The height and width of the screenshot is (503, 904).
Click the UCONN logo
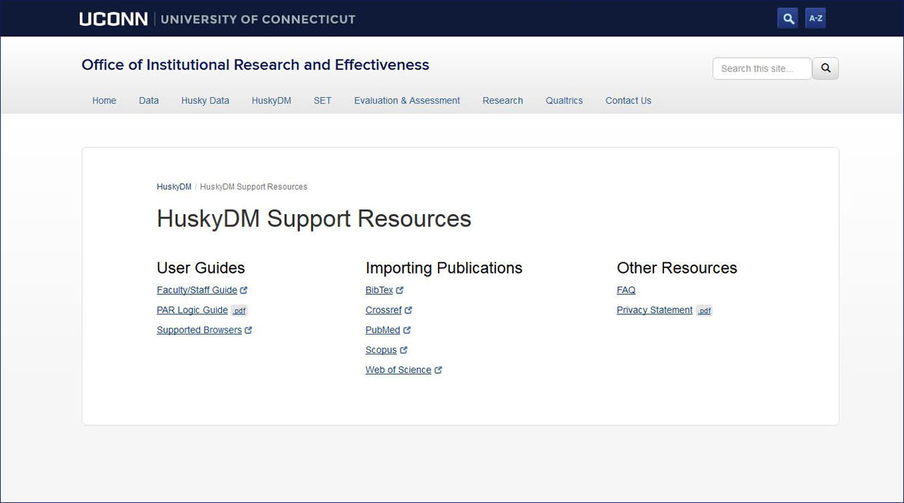[x=114, y=19]
